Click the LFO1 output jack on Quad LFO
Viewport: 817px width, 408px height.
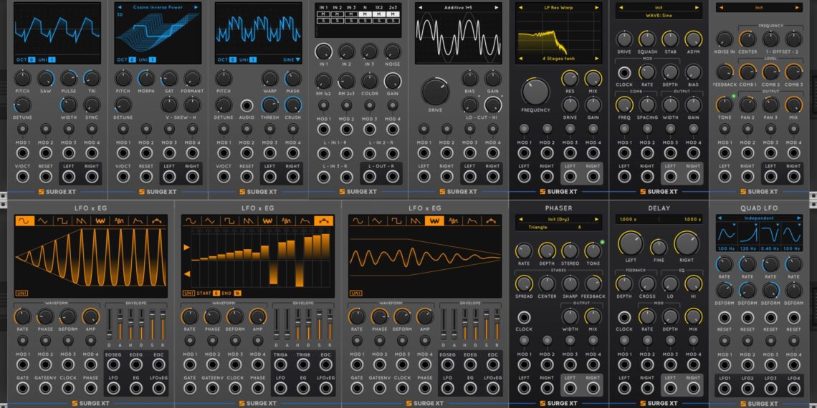(725, 388)
